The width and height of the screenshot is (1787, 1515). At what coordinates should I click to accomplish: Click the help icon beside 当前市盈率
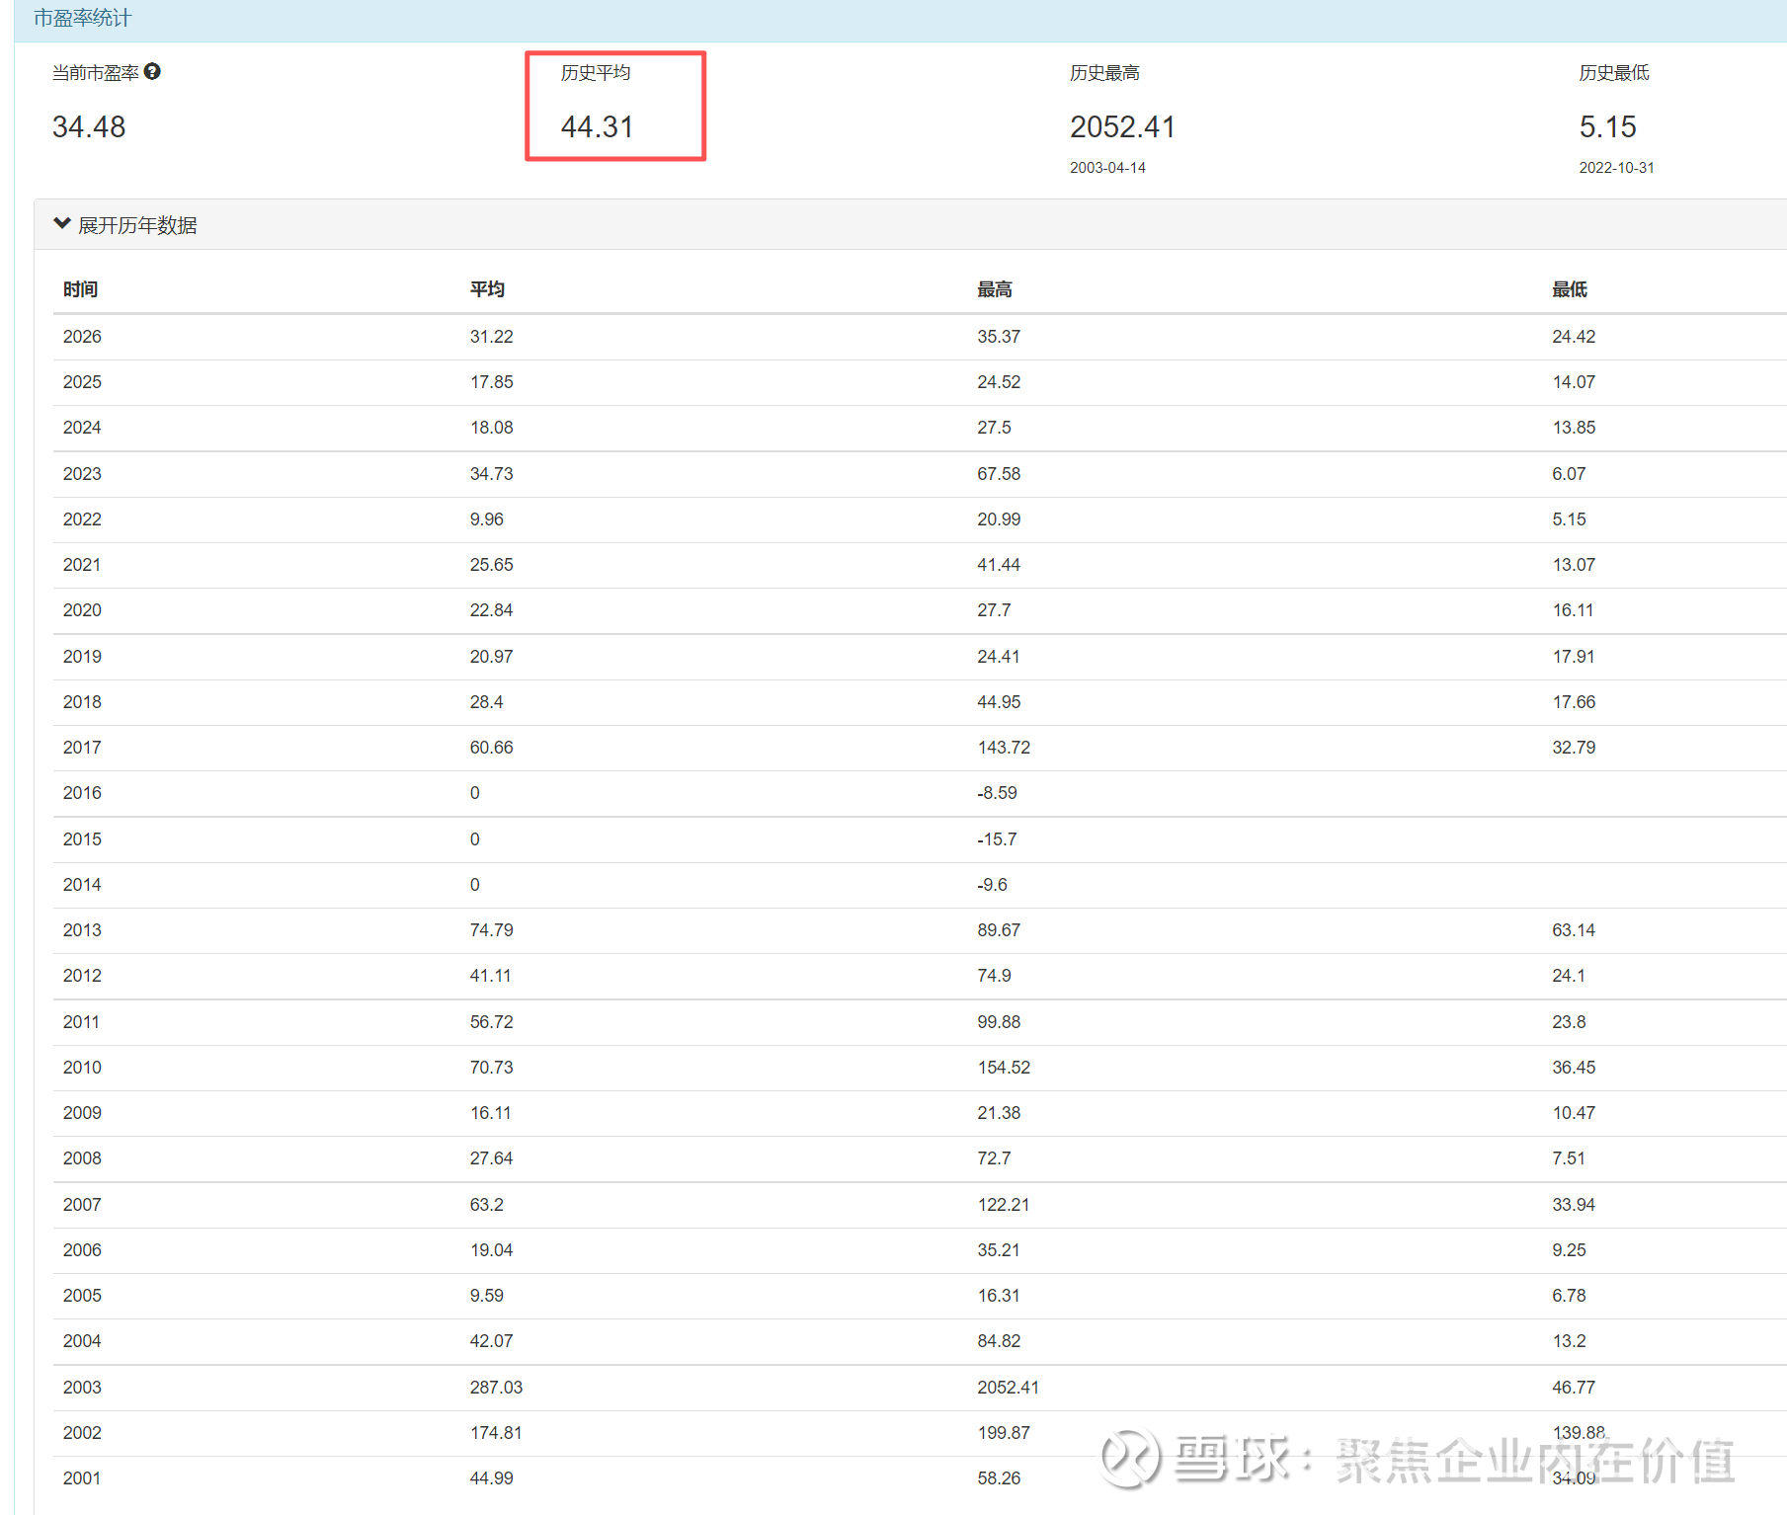click(152, 71)
